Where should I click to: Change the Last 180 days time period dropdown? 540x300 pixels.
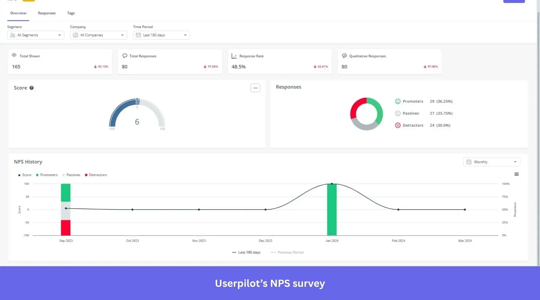[x=161, y=35]
